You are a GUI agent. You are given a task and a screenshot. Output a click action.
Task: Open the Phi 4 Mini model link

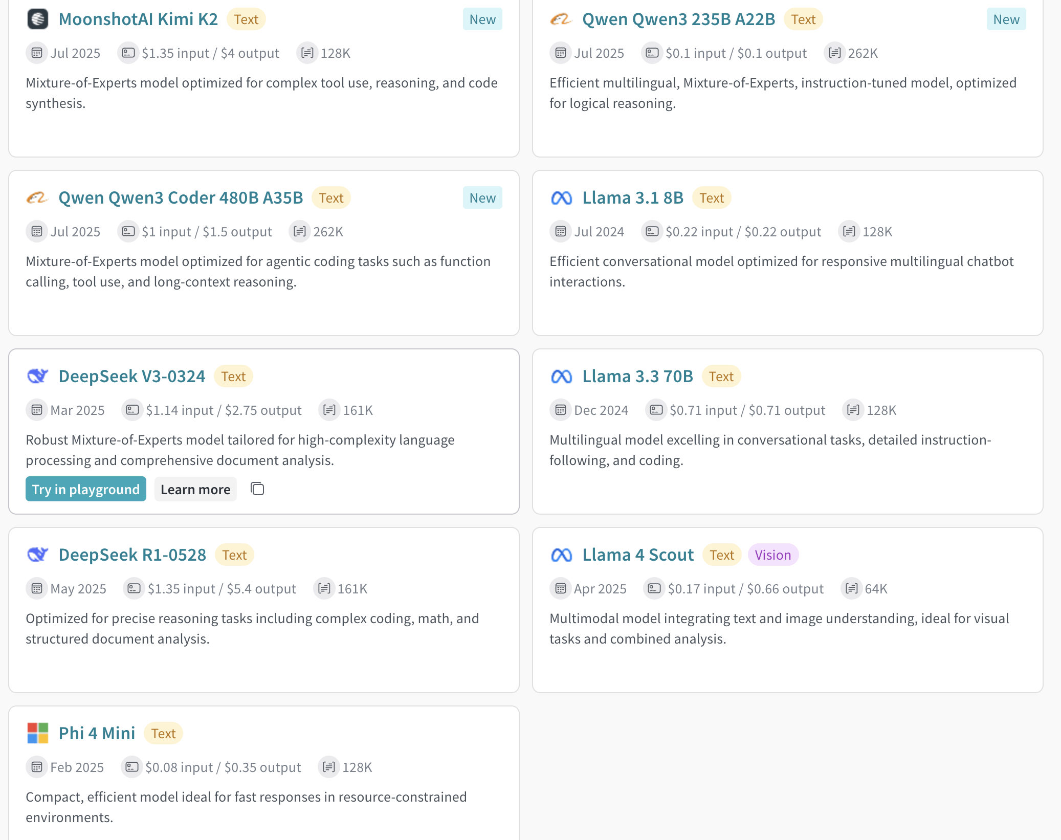point(97,734)
